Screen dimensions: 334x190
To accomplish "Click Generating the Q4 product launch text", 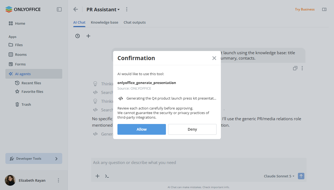I will click(171, 98).
